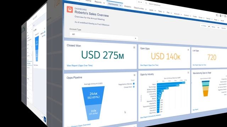Viewport: 227px width, 127px height.
Task: Expand the Reports tab dropdown chevron
Action: pos(104,3)
